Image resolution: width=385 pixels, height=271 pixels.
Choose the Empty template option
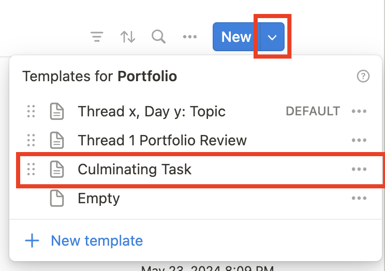(99, 198)
